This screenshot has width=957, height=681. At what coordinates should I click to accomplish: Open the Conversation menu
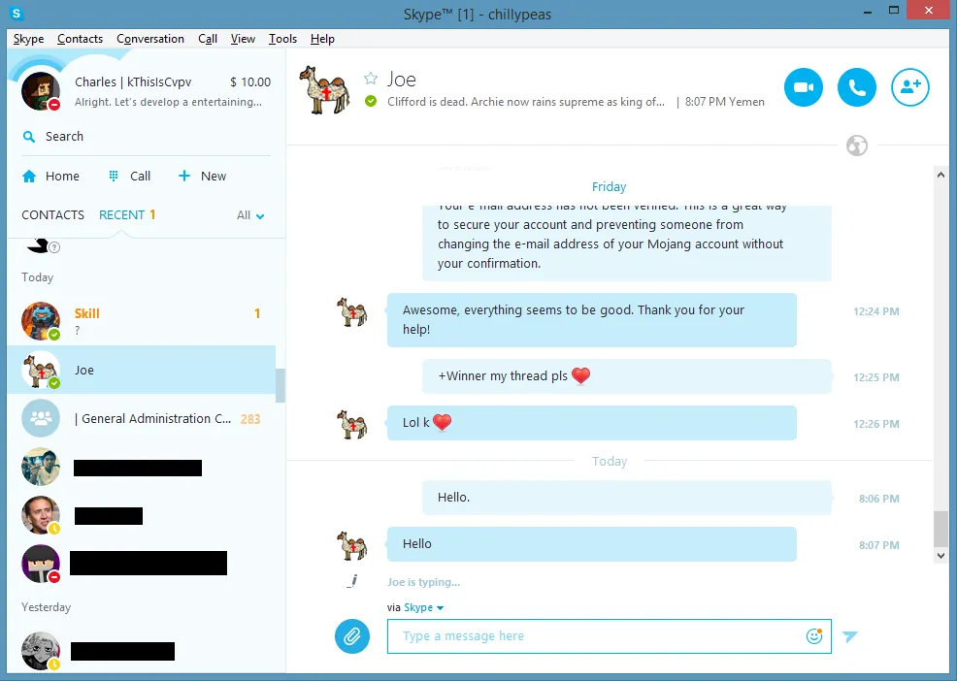pyautogui.click(x=150, y=39)
